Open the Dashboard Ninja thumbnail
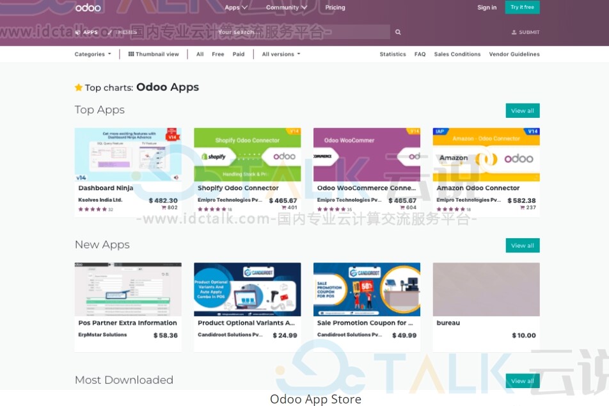Image resolution: width=609 pixels, height=406 pixels. coord(128,155)
